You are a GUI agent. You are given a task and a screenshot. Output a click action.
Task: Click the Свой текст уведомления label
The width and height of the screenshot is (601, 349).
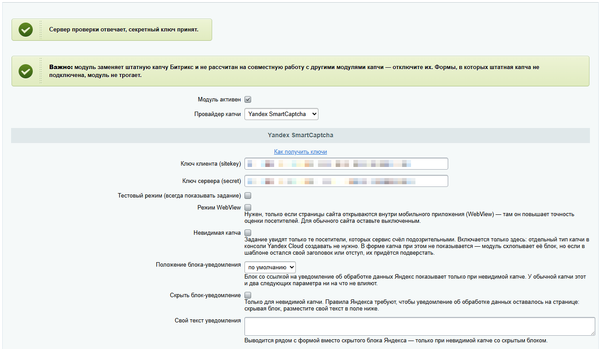click(208, 321)
